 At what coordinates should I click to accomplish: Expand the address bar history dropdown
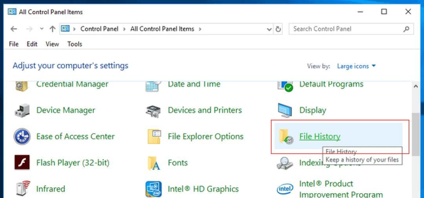(269, 29)
